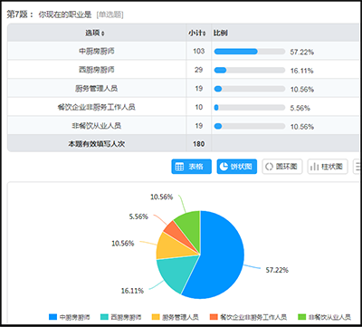Viewport: 362px width, 327px height.
Task: Click the table grid icon in 表格 button
Action: pos(179,167)
